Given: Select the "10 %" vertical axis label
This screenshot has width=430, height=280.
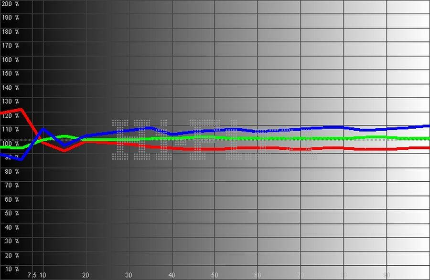Looking at the screenshot, I should tap(11, 269).
